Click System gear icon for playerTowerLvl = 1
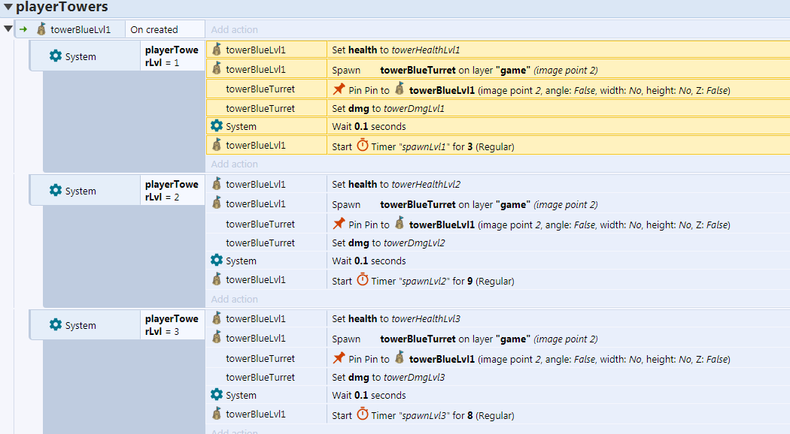Screen dimensions: 790x434 [x=56, y=56]
